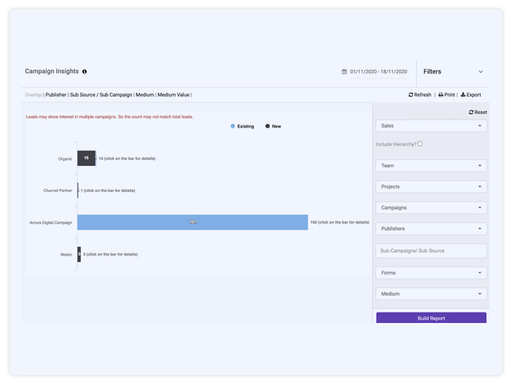The width and height of the screenshot is (511, 383).
Task: Focus the Sub Campaigns/ Sub Source field
Action: 431,251
